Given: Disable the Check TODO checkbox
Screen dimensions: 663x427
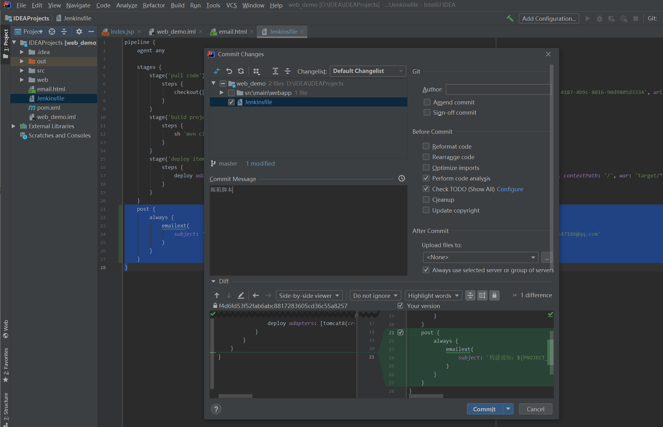Looking at the screenshot, I should [426, 189].
